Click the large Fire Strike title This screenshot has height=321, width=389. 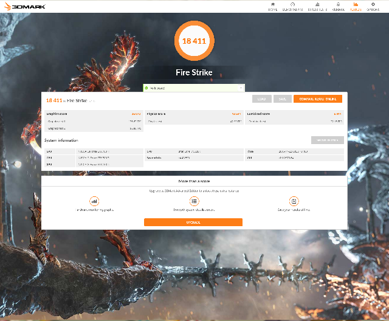pyautogui.click(x=194, y=72)
